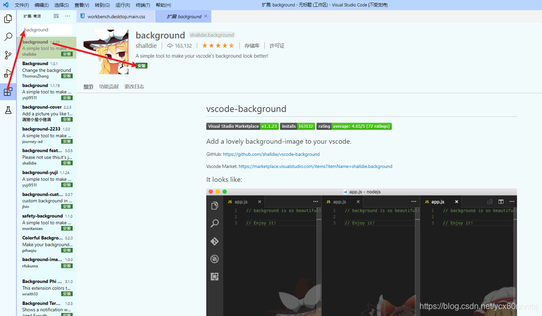Click the download count cloud icon
Image resolution: width=542 pixels, height=316 pixels.
click(x=170, y=46)
